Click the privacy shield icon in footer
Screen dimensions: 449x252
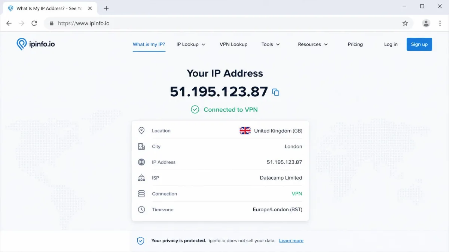pyautogui.click(x=141, y=241)
